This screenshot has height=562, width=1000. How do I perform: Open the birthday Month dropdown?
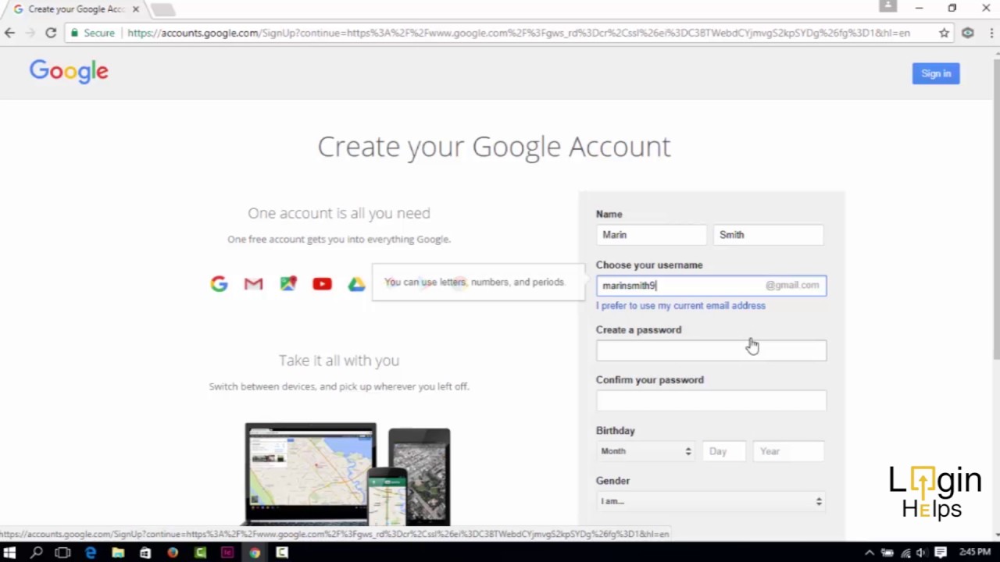pos(646,451)
